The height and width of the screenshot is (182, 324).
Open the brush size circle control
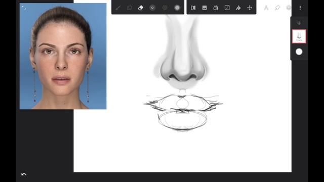[x=152, y=8]
